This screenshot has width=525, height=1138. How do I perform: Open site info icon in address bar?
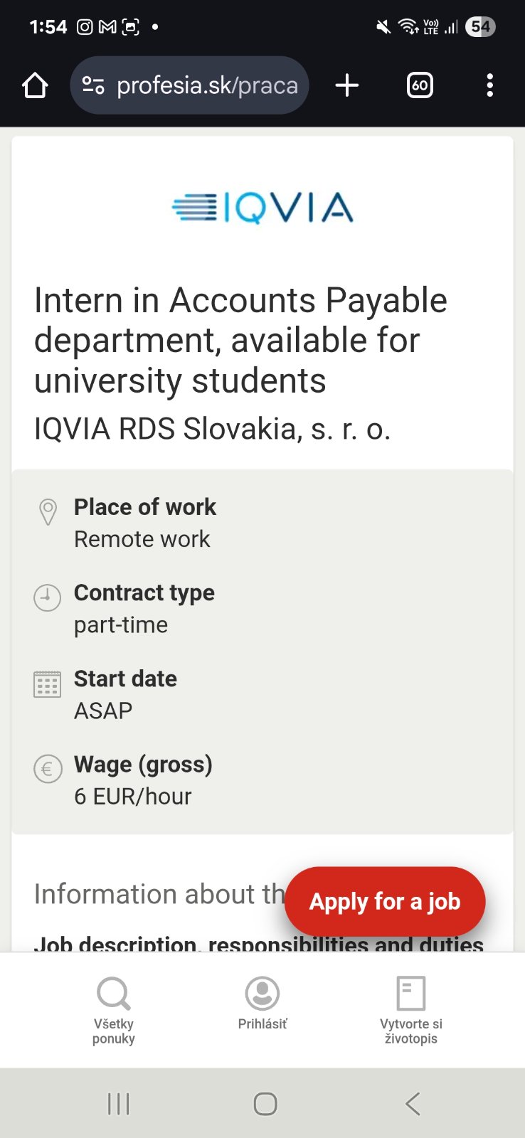93,86
